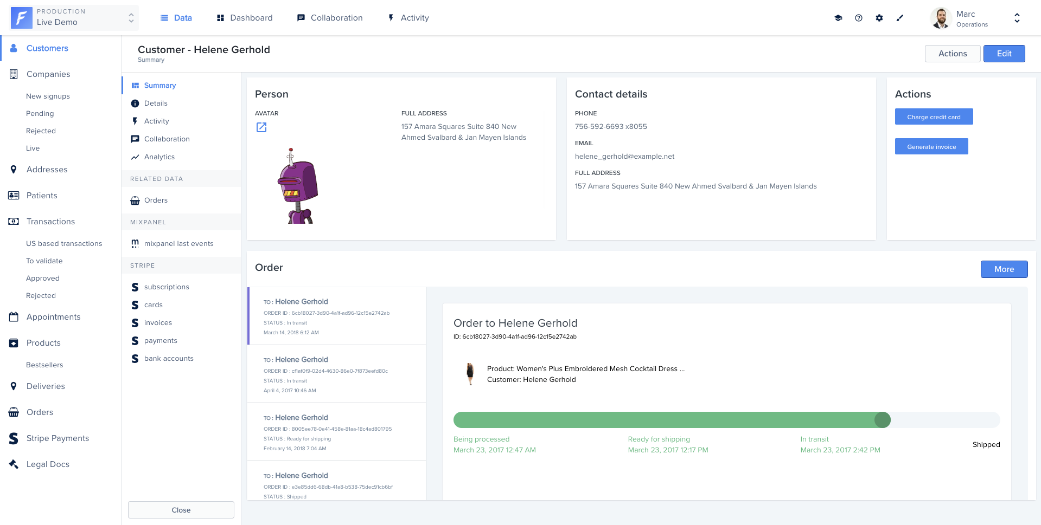Open Live customers view
This screenshot has height=525, width=1041.
(33, 148)
